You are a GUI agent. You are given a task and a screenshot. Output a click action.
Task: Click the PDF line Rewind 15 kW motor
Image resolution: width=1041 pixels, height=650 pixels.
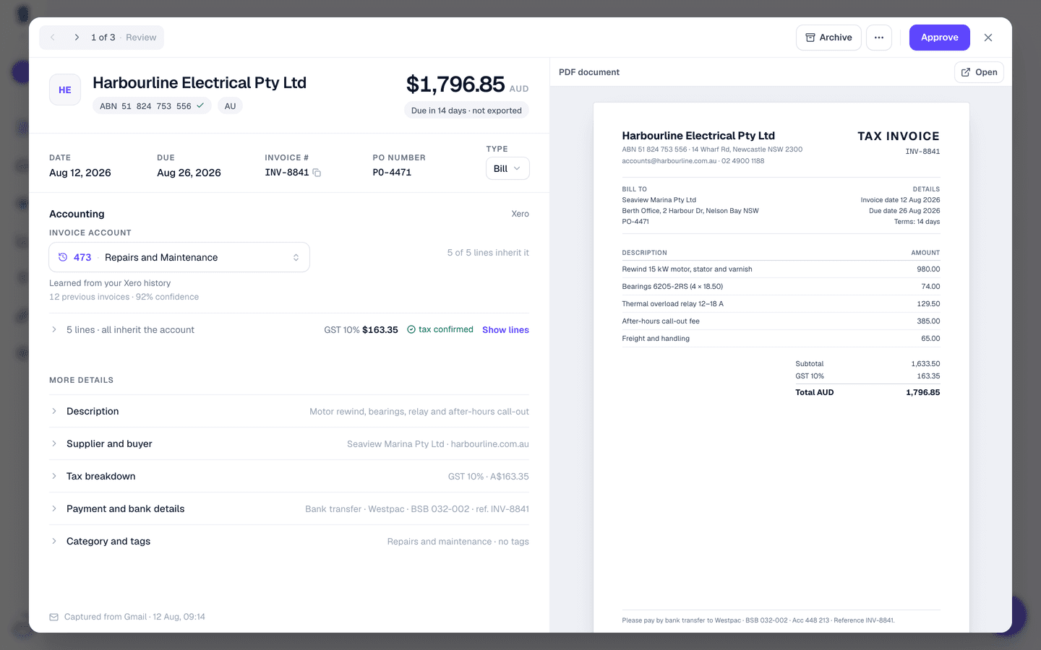pos(781,269)
